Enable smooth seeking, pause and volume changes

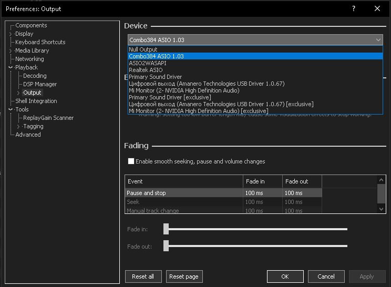click(131, 161)
